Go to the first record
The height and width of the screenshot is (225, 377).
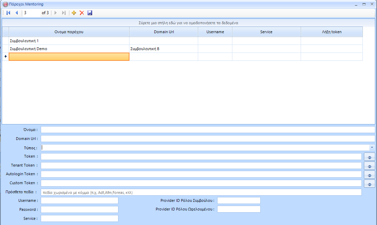coord(9,13)
